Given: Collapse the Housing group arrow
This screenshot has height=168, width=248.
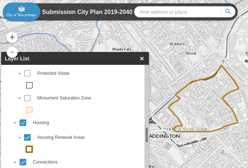Looking at the screenshot, I should click(x=15, y=123).
